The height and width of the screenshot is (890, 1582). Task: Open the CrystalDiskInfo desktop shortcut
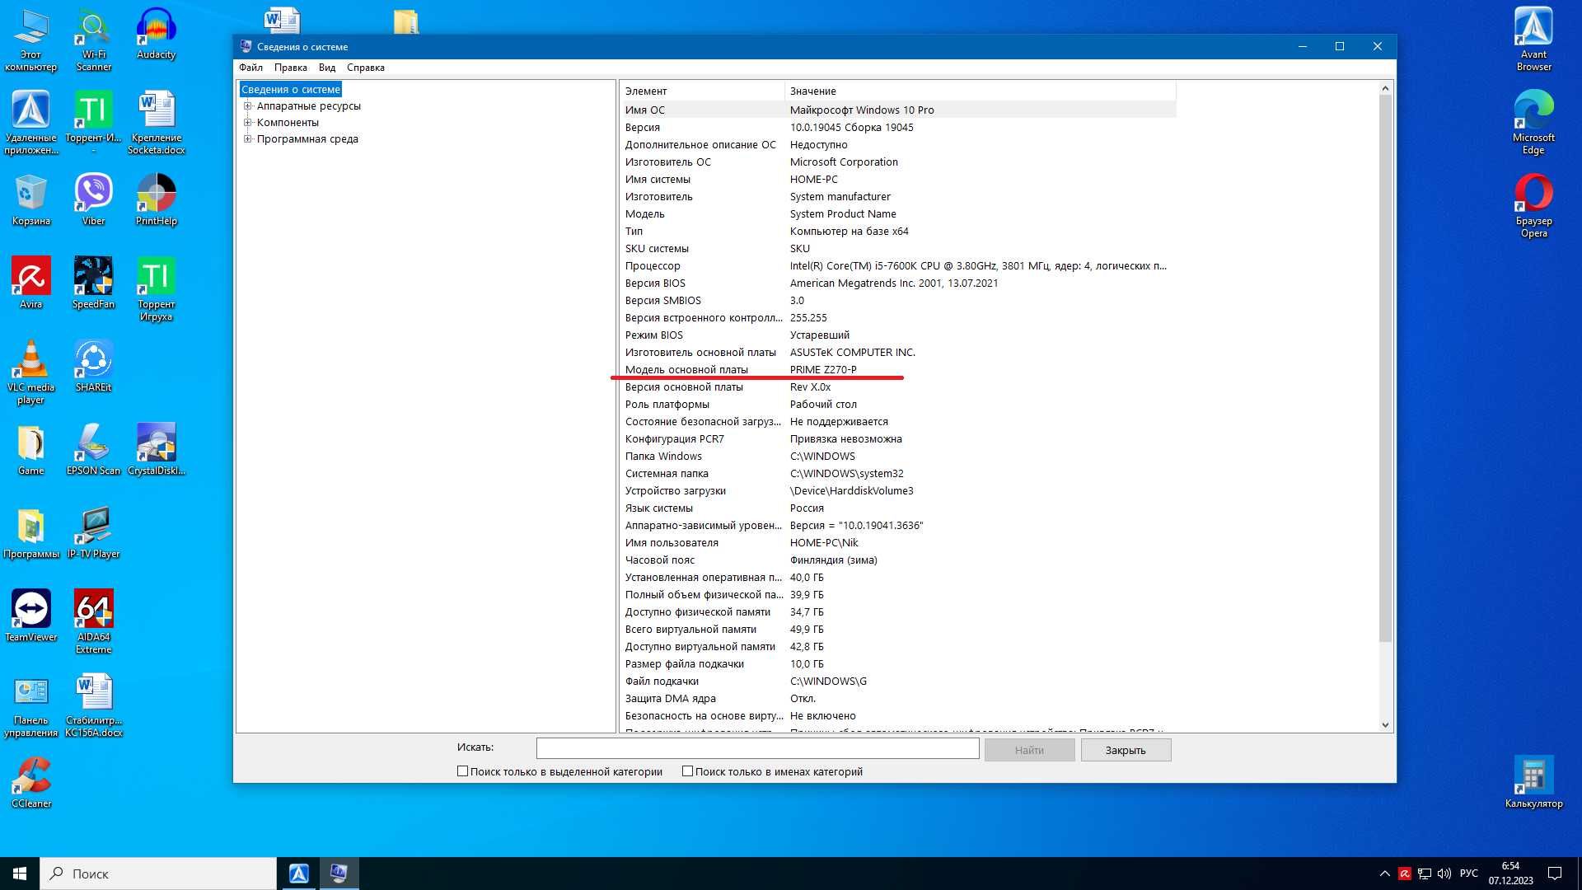click(156, 449)
